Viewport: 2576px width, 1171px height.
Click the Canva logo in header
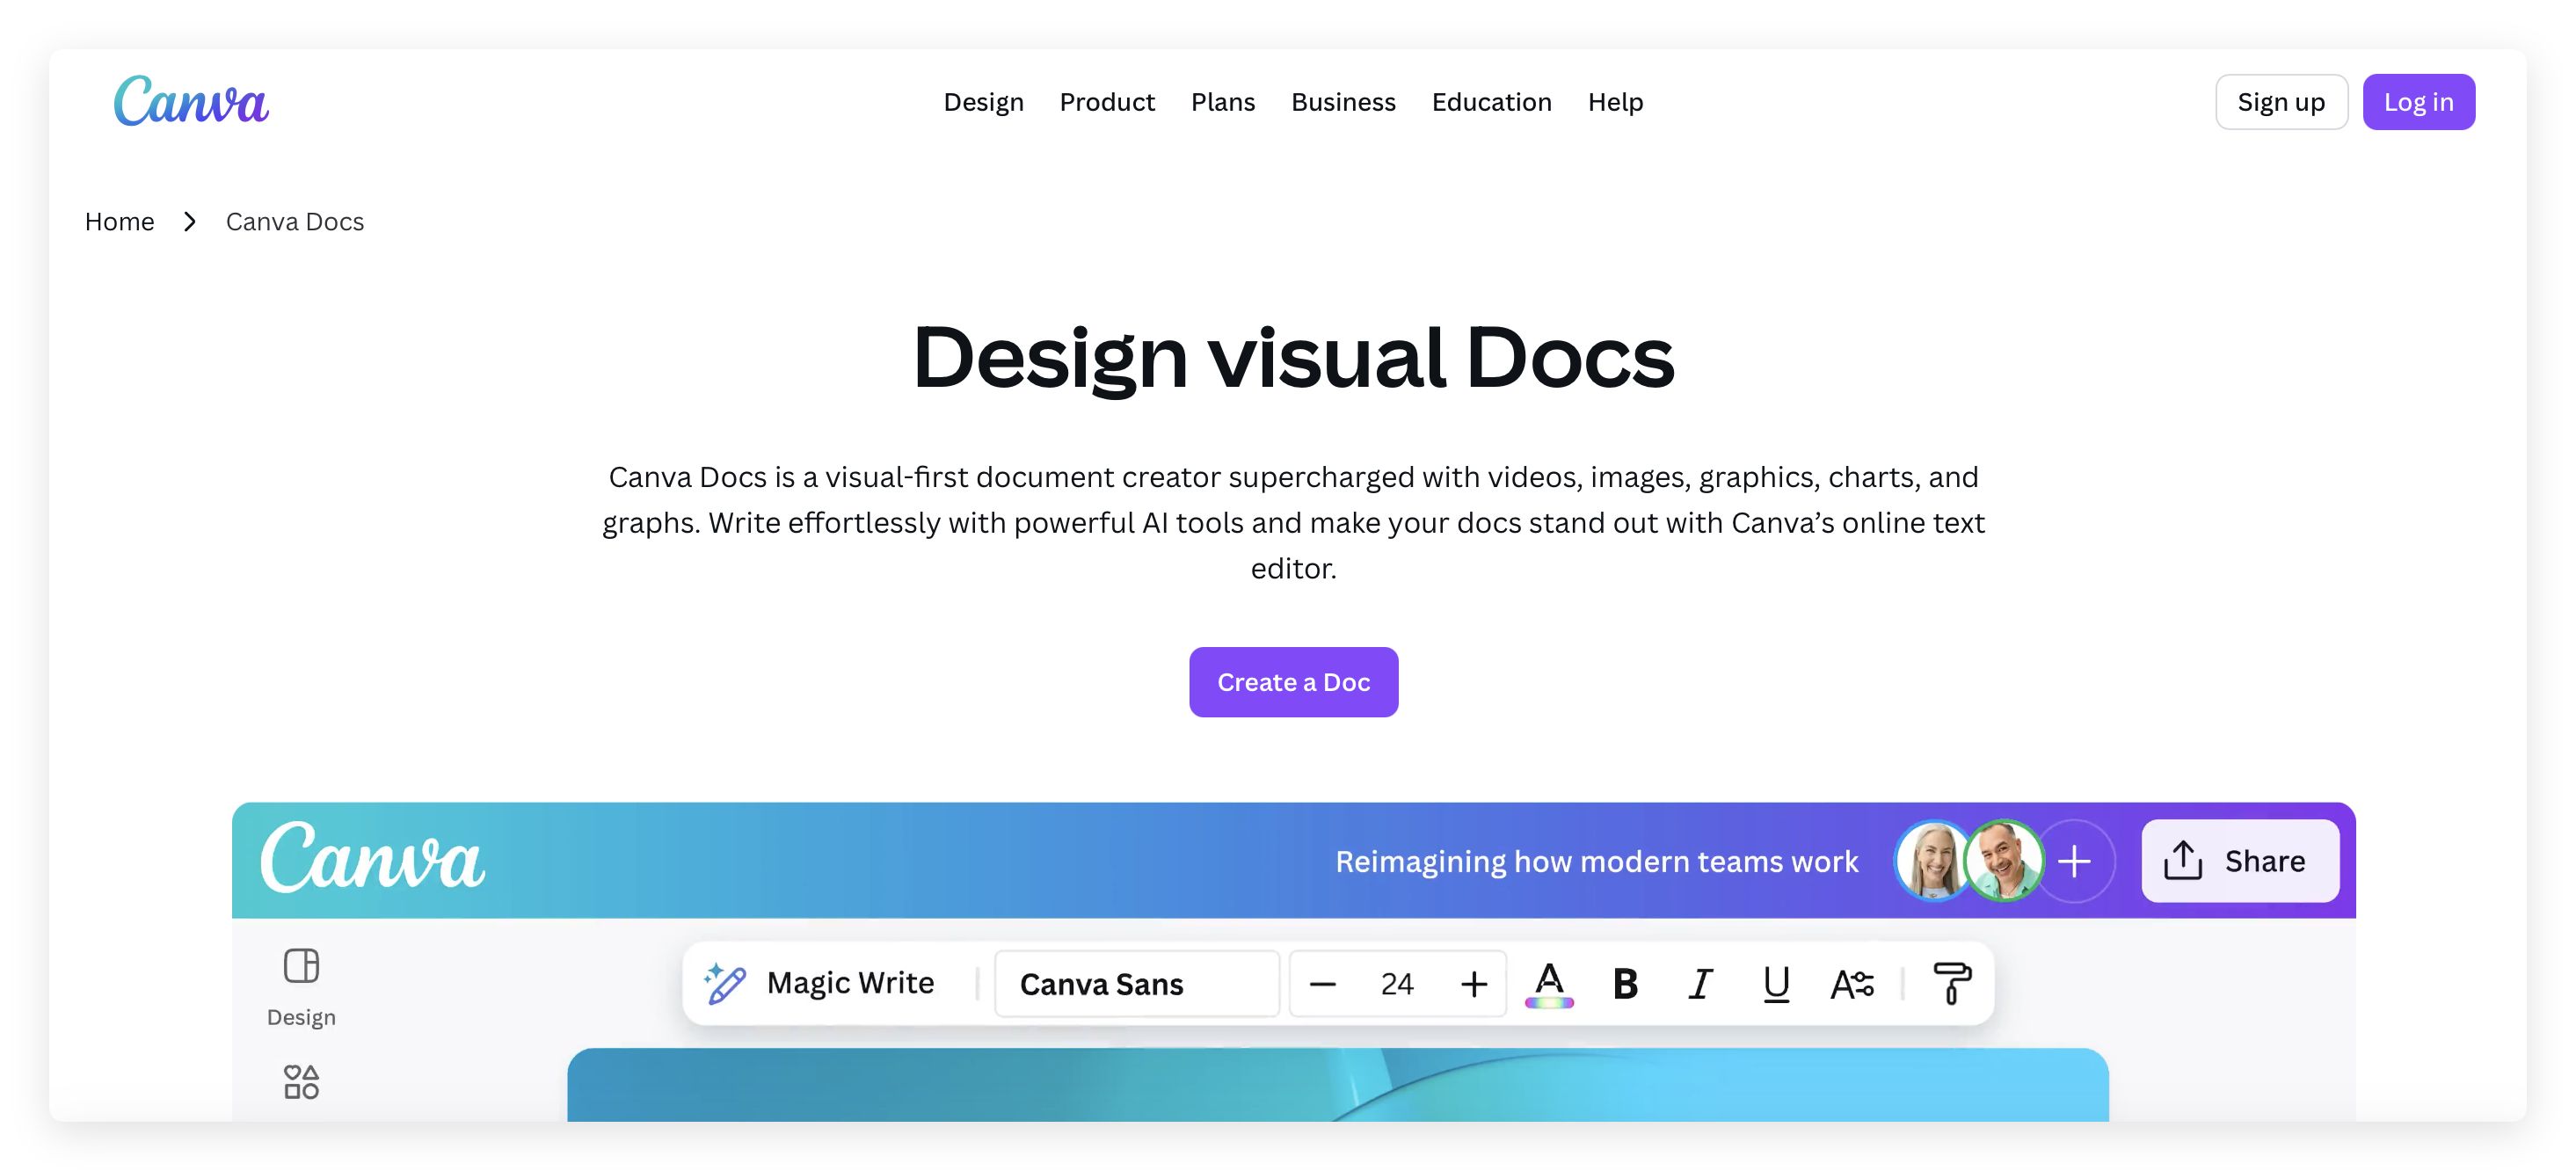191,101
